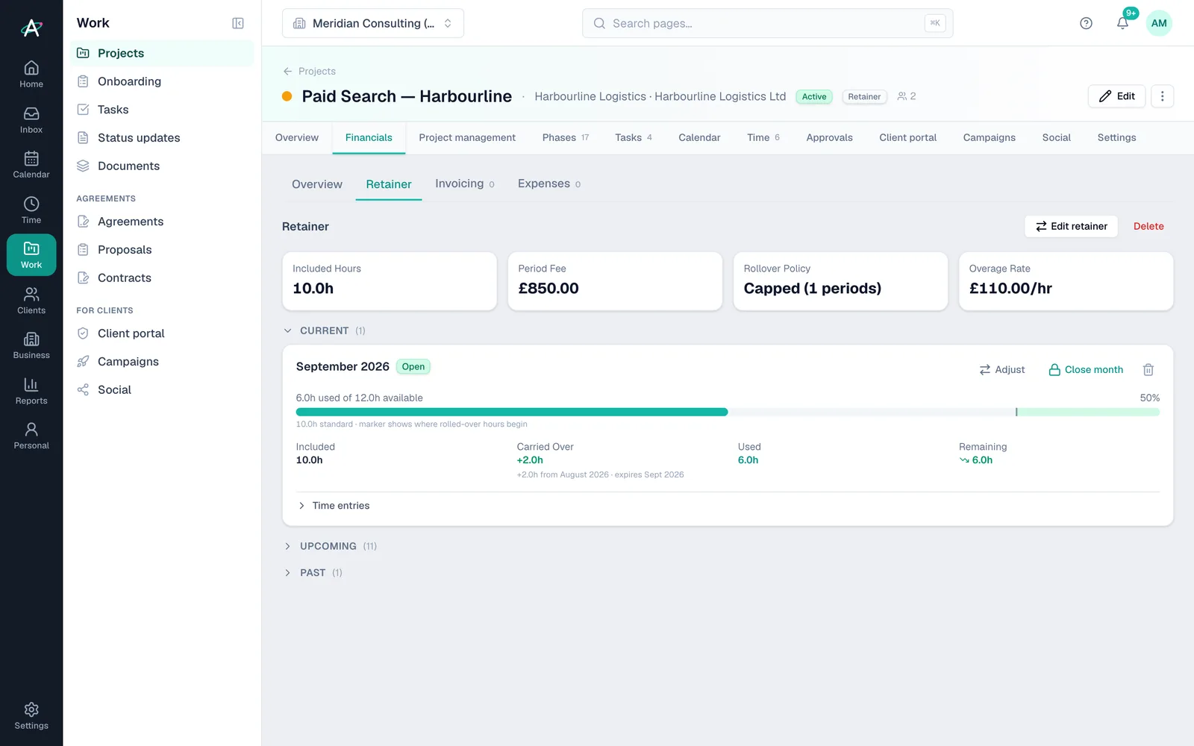
Task: Open Settings at the rail bottom
Action: [x=31, y=715]
